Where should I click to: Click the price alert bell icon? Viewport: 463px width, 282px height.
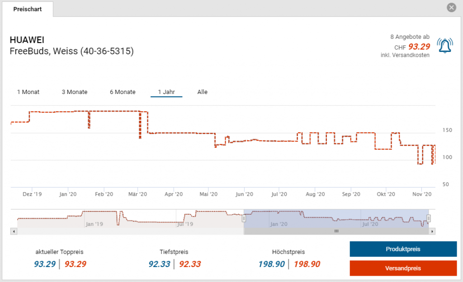[445, 45]
